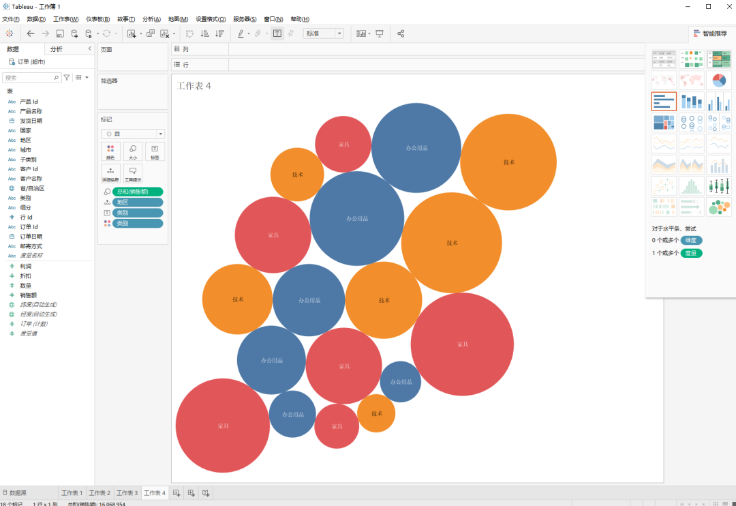
Task: Expand the clear sheet dropdown arrow
Action: point(174,33)
